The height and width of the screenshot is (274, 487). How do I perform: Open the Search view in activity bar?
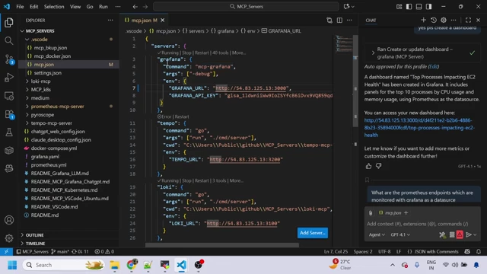[9, 40]
